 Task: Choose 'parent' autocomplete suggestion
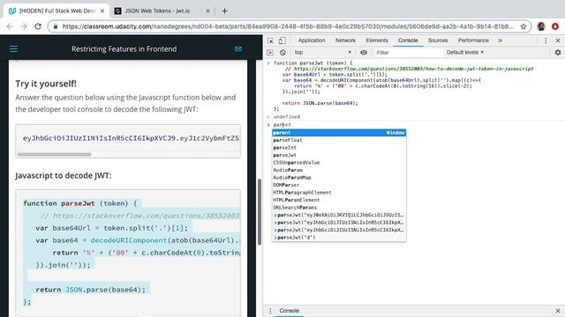[339, 133]
